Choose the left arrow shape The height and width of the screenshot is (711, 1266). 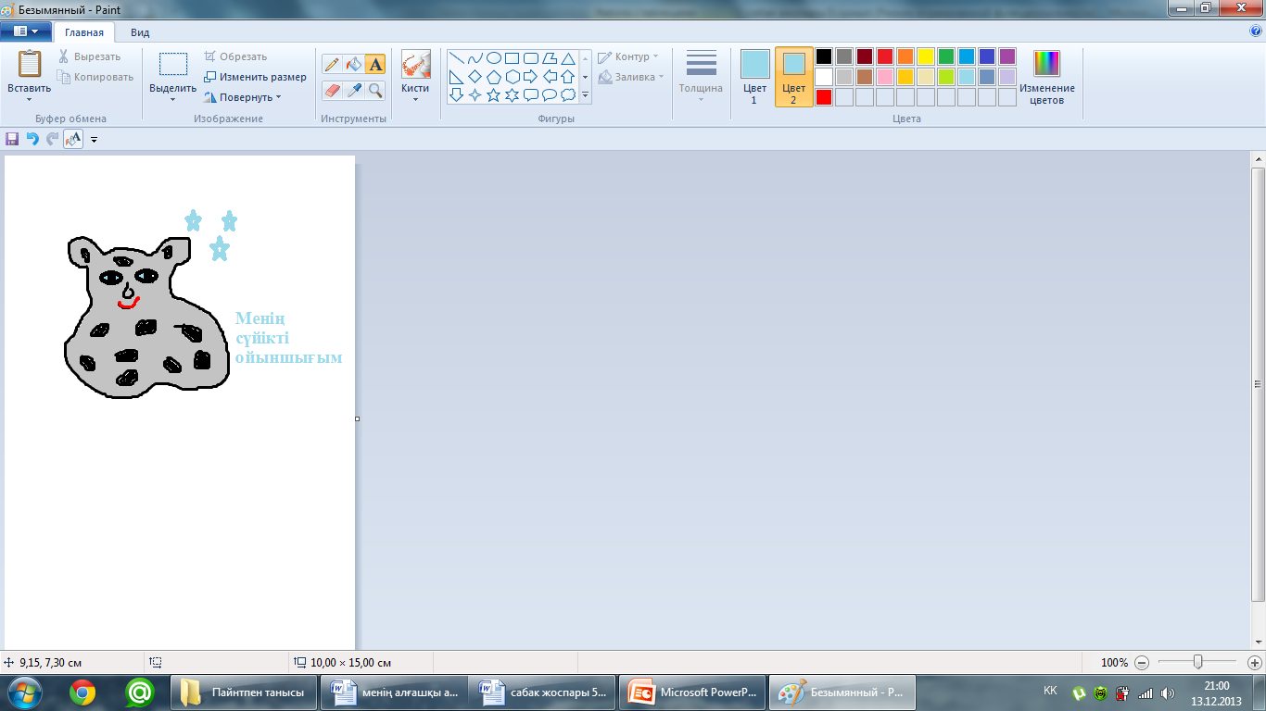click(550, 76)
